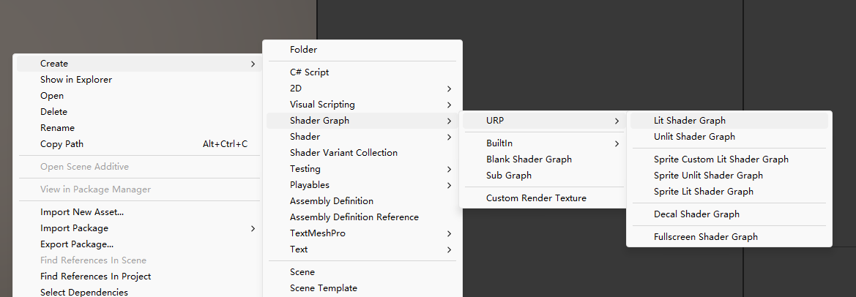This screenshot has height=297, width=856.
Task: Create a Shader Variant Collection
Action: (343, 153)
